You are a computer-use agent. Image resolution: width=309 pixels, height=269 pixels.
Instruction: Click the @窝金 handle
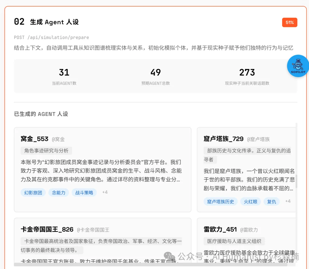tap(58, 140)
